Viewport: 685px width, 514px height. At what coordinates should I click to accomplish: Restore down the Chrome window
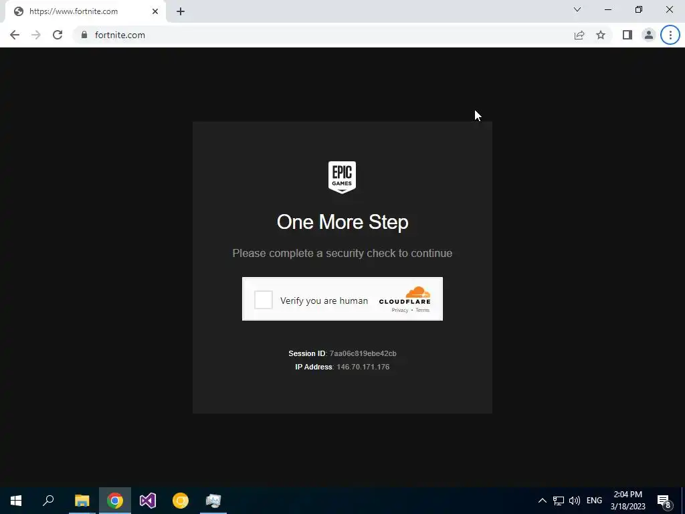tap(639, 9)
